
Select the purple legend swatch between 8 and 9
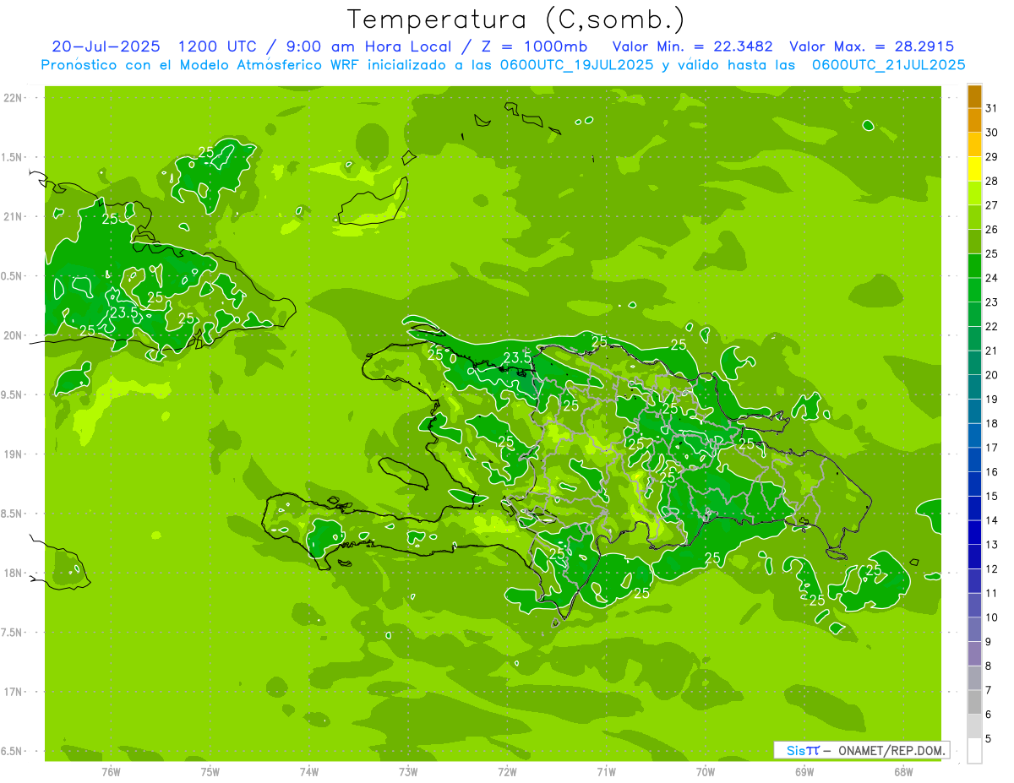[x=974, y=654]
